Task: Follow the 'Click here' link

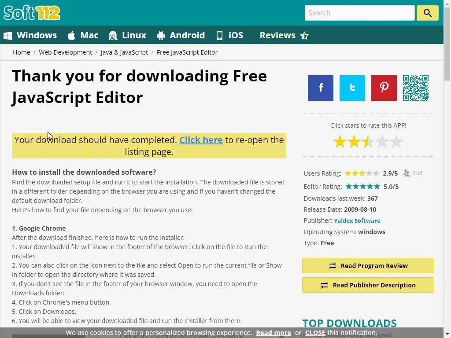Action: tap(201, 140)
